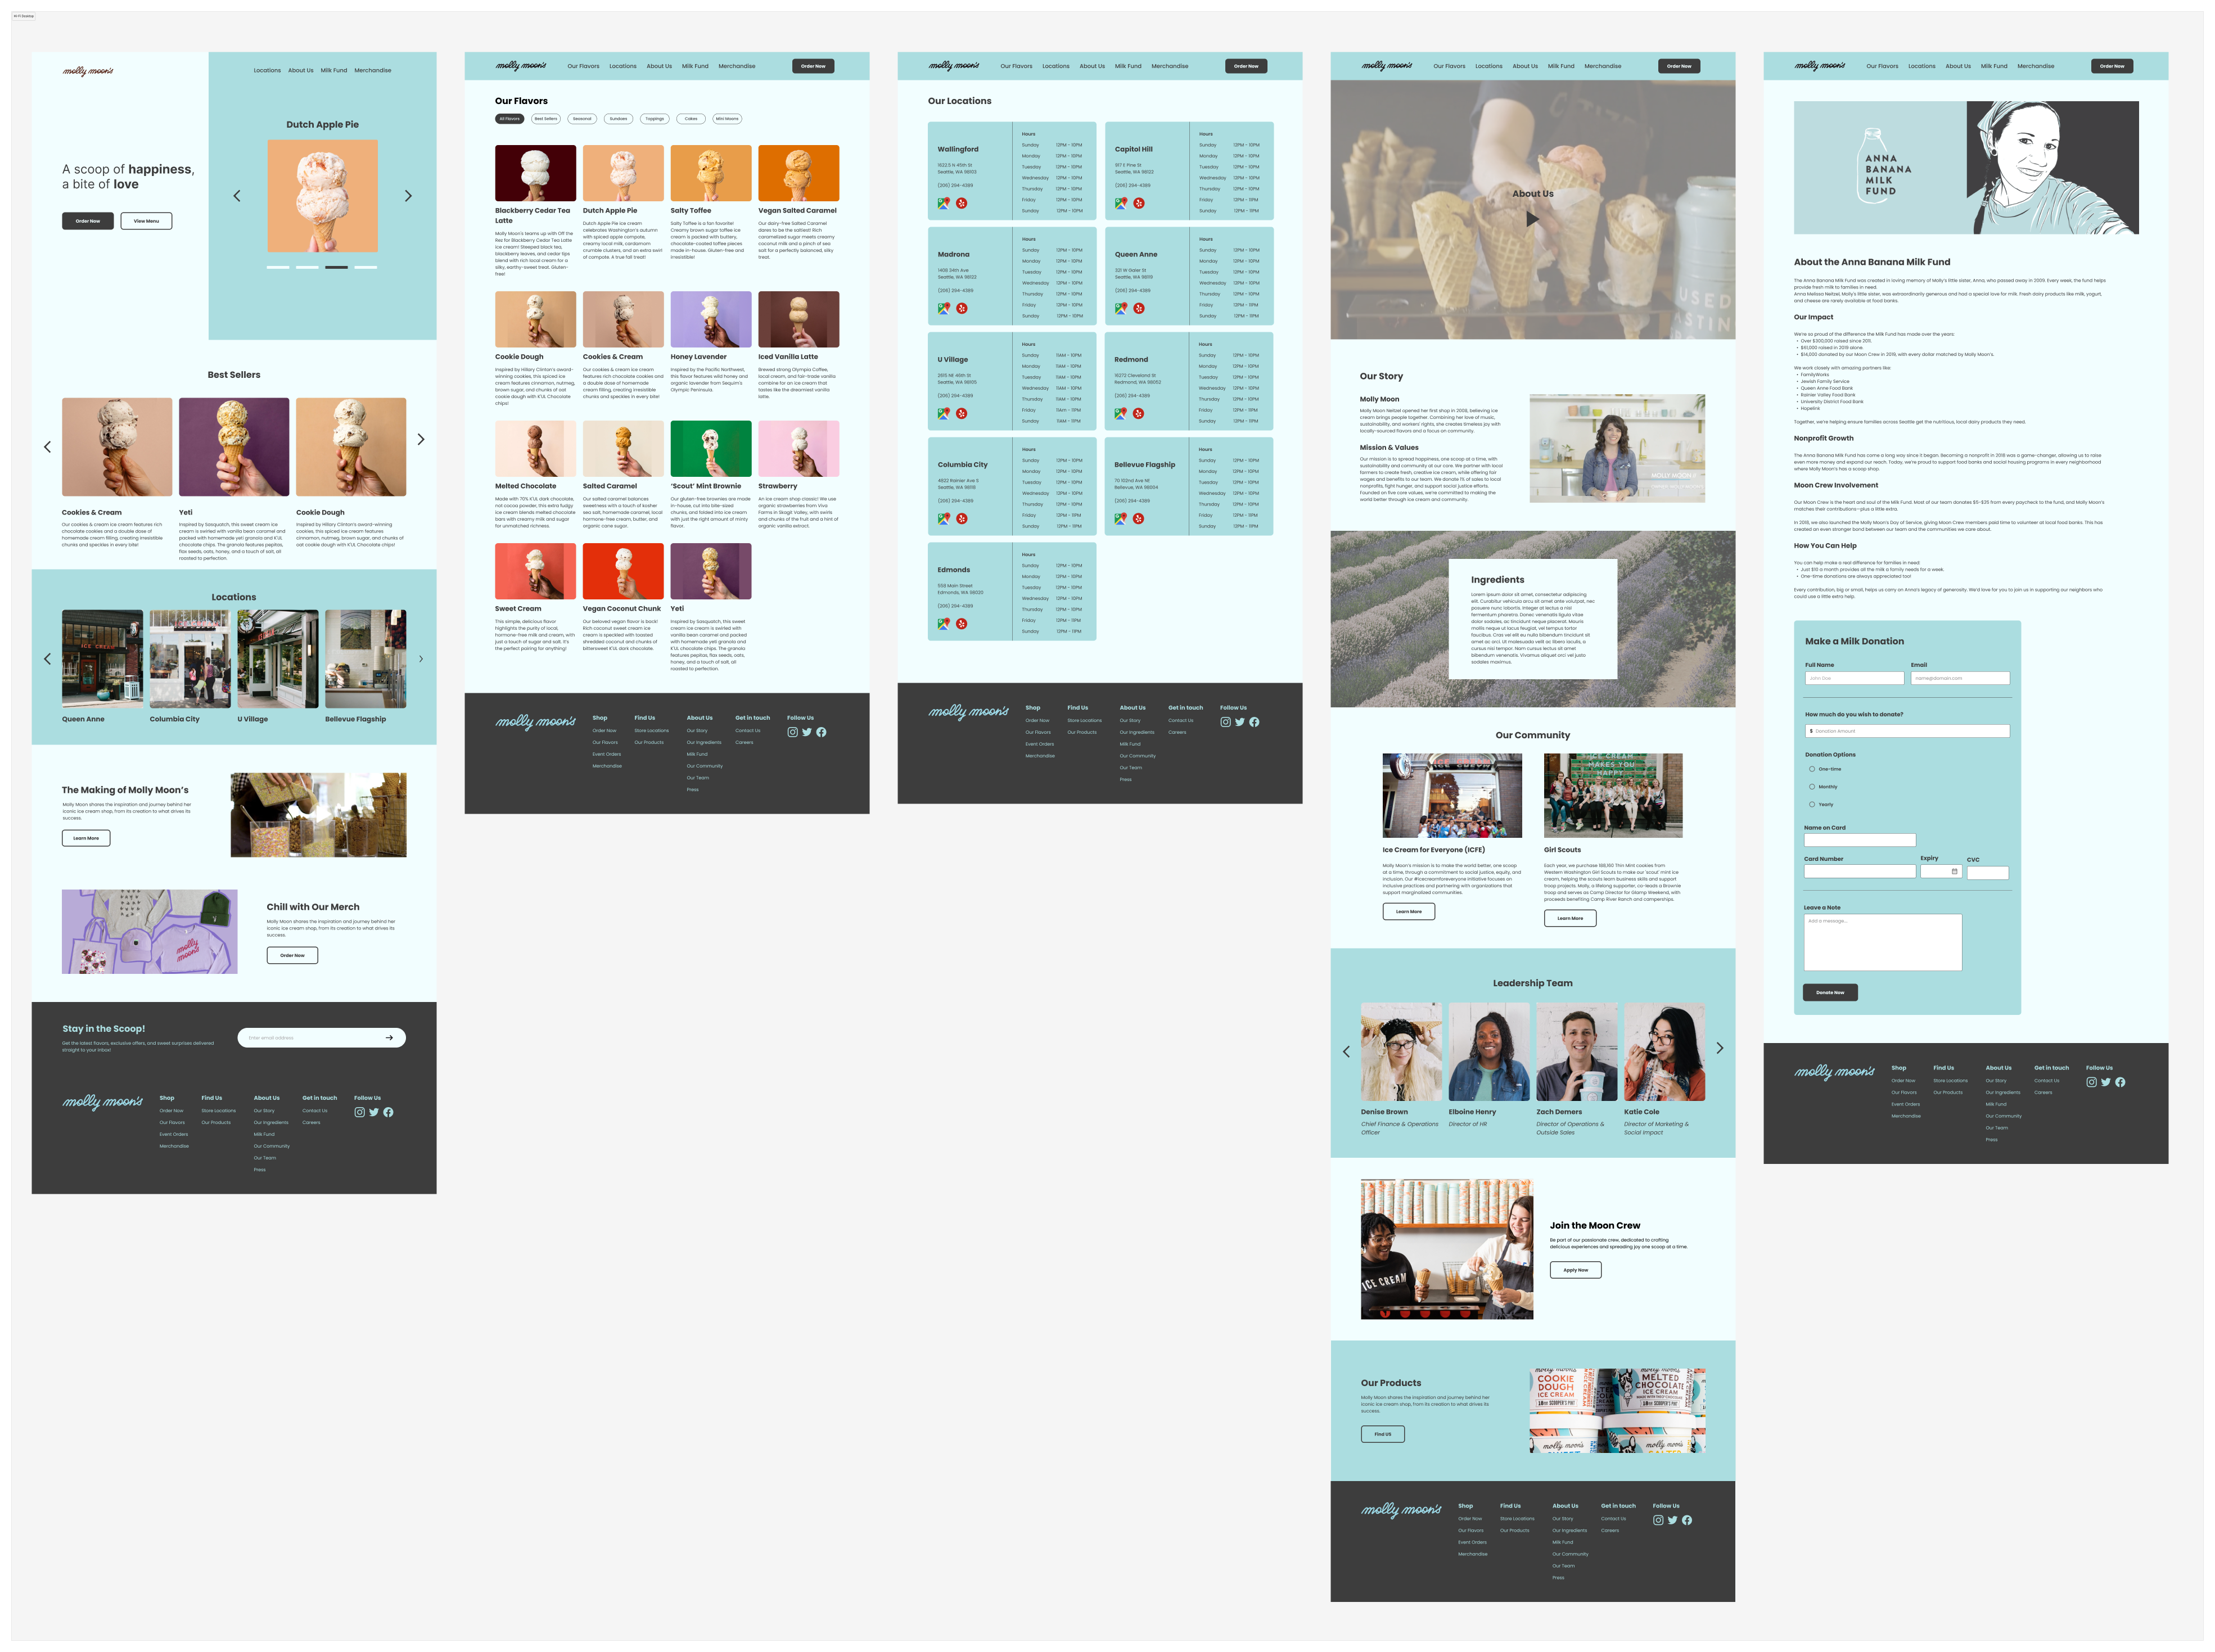Click Twitter icon in locations page footer
The image size is (2215, 1652).
pos(1240,722)
